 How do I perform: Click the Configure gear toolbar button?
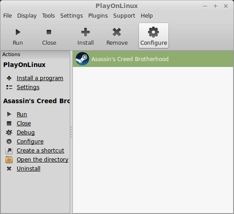pos(153,36)
